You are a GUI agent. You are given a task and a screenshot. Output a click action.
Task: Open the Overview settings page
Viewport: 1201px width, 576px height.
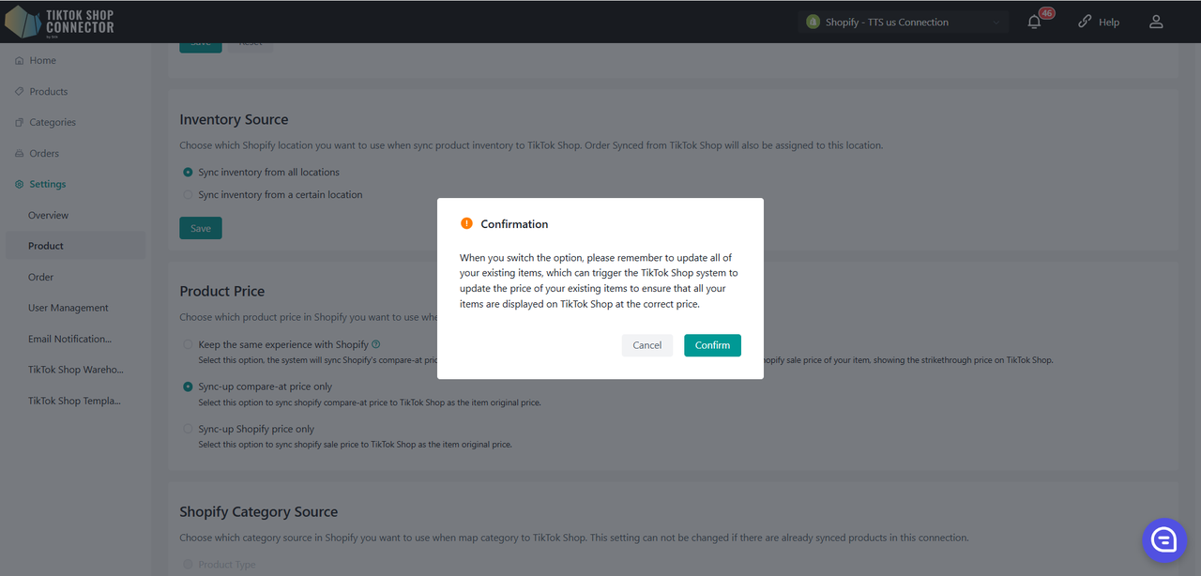(x=48, y=216)
